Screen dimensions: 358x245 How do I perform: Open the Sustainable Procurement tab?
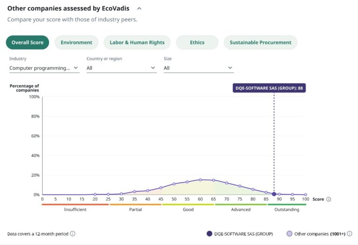point(260,42)
